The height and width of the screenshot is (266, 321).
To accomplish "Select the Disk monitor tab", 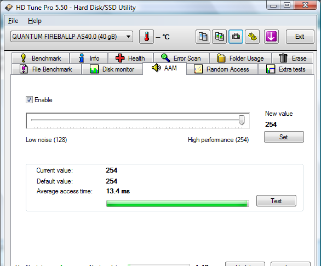I will (112, 69).
